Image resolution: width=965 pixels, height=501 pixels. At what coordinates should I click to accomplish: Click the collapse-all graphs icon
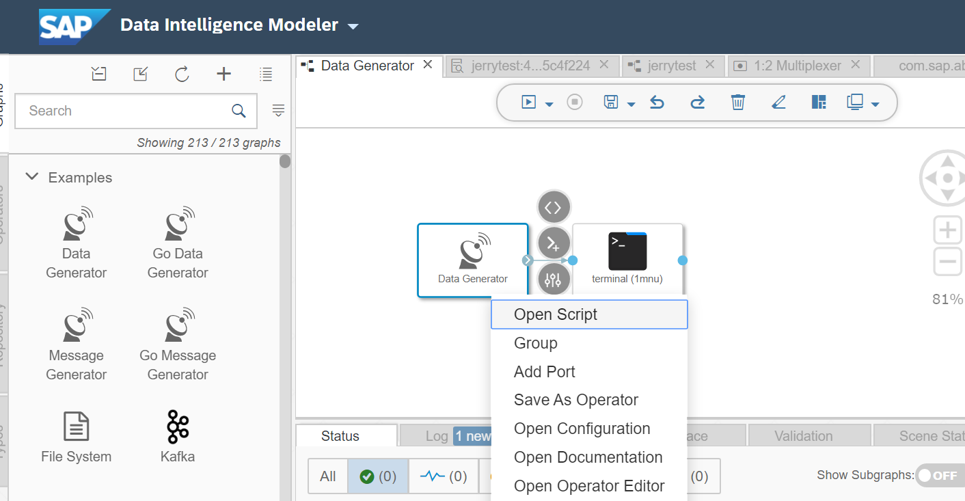click(99, 74)
